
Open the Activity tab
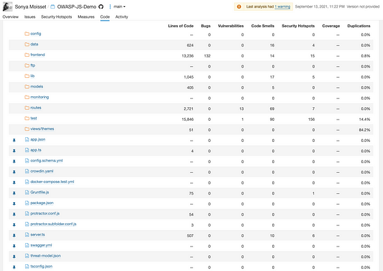[122, 17]
